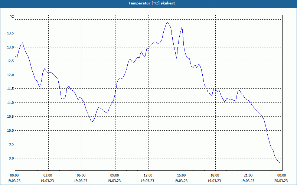Pick the 21:00 time label
Image resolution: width=297 pixels, height=185 pixels.
pos(249,175)
